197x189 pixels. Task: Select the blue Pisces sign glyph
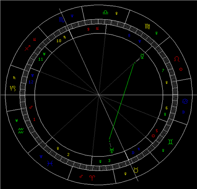point(50,163)
